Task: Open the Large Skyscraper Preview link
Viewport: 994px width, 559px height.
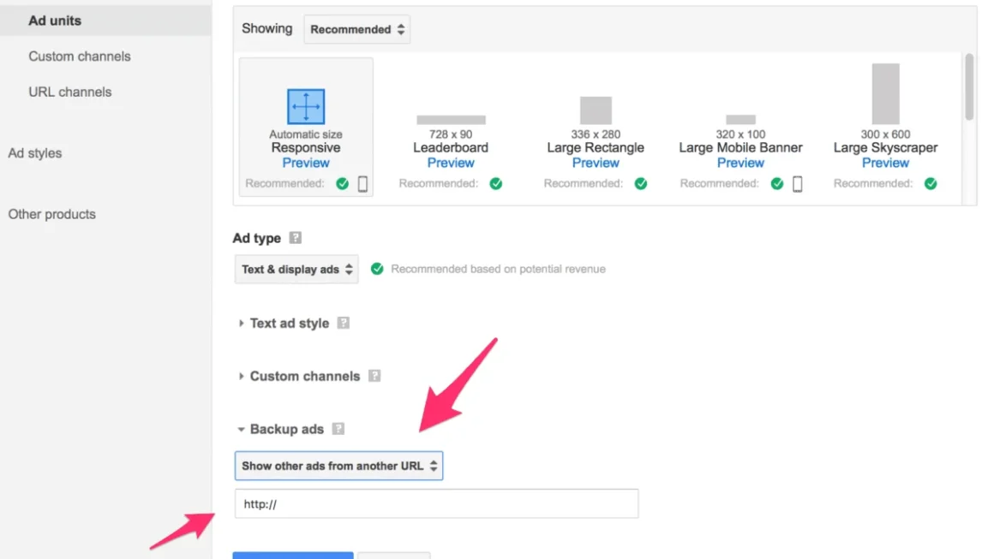Action: point(885,163)
